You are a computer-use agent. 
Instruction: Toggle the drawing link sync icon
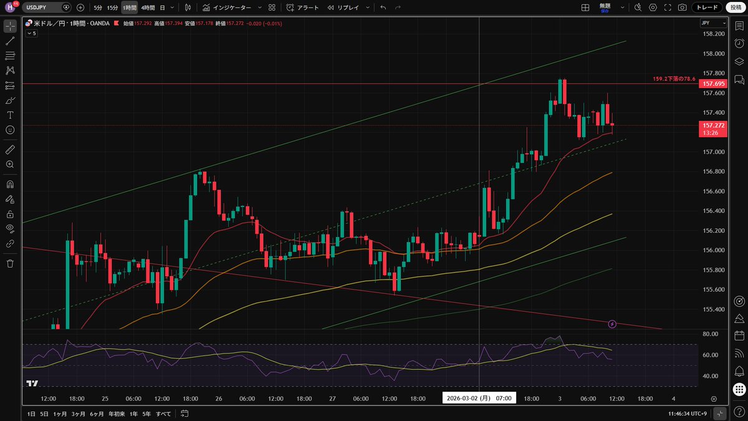(10, 244)
